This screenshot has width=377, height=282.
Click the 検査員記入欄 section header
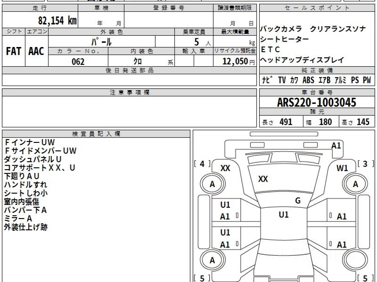[96, 134]
